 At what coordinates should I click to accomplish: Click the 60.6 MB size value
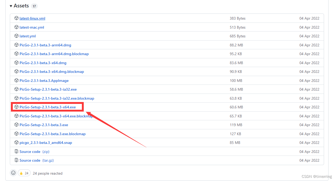(236, 107)
